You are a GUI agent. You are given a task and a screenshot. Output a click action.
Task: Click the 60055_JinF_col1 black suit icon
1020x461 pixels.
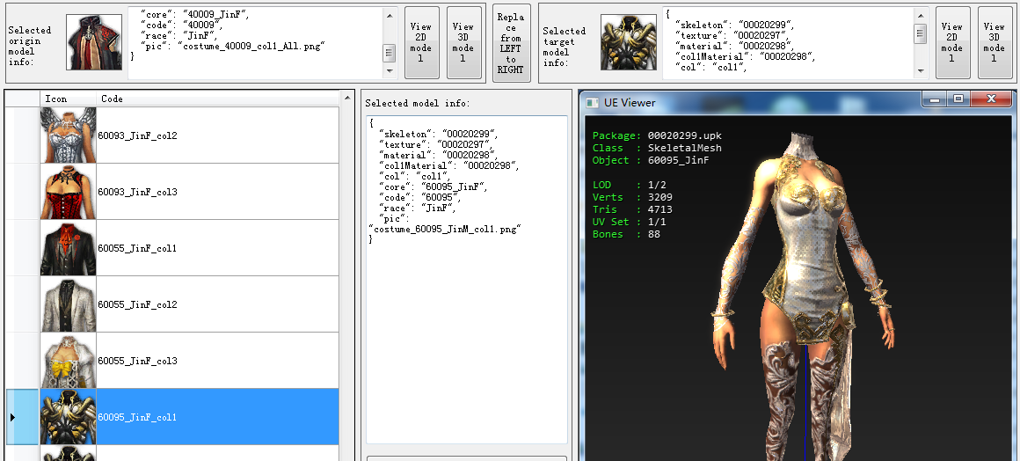pyautogui.click(x=69, y=248)
